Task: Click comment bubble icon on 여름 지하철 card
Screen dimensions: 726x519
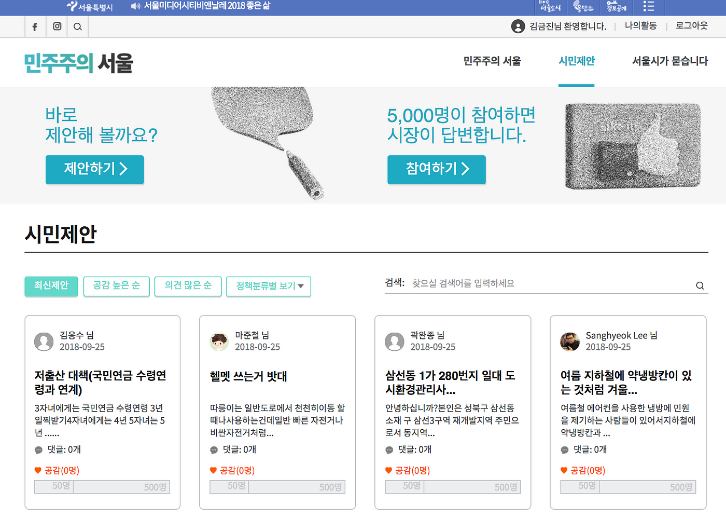Action: (564, 450)
